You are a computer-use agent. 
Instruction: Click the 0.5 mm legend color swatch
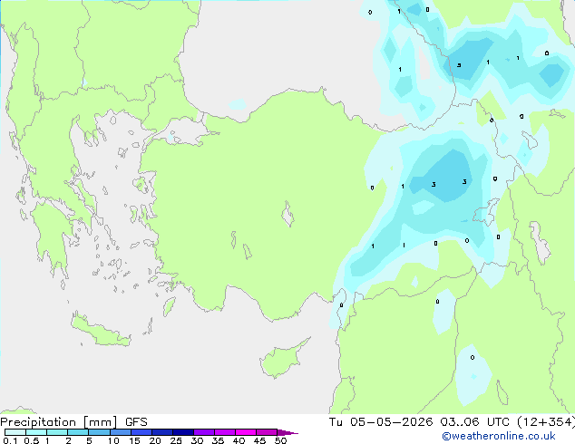click(x=36, y=432)
